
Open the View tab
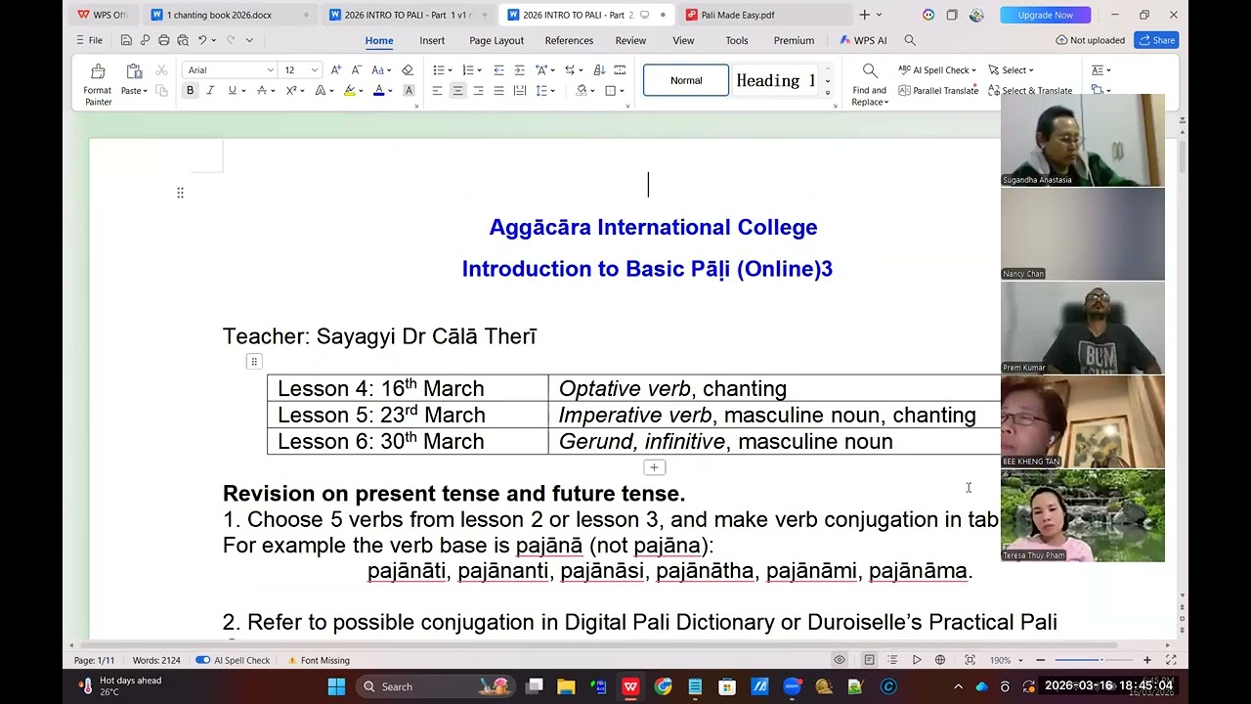pyautogui.click(x=683, y=40)
